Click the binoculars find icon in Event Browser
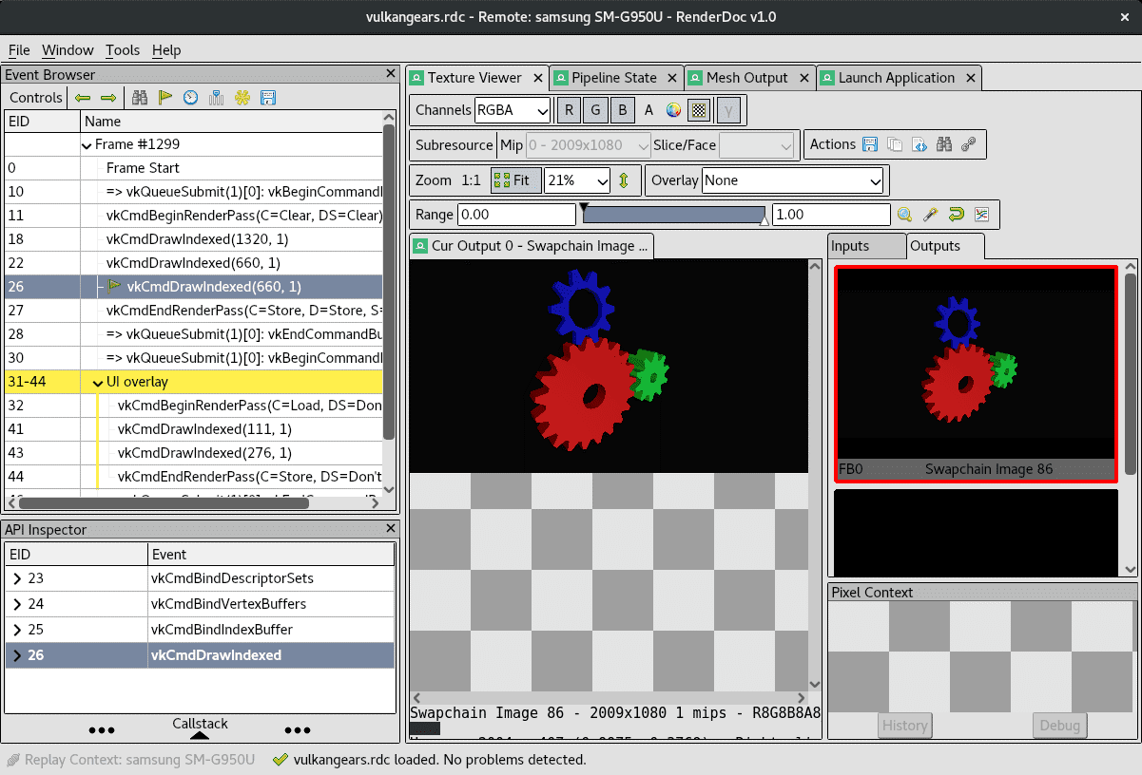The image size is (1142, 775). pos(140,98)
